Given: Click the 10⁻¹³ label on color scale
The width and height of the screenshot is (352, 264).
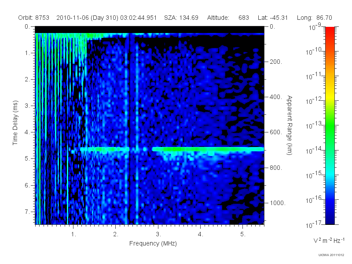Looking at the screenshot, I should [x=314, y=125].
